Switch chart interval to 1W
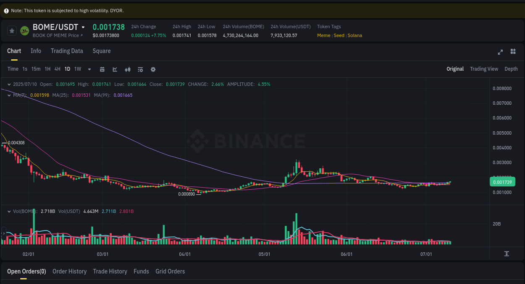525x284 pixels. click(x=77, y=69)
